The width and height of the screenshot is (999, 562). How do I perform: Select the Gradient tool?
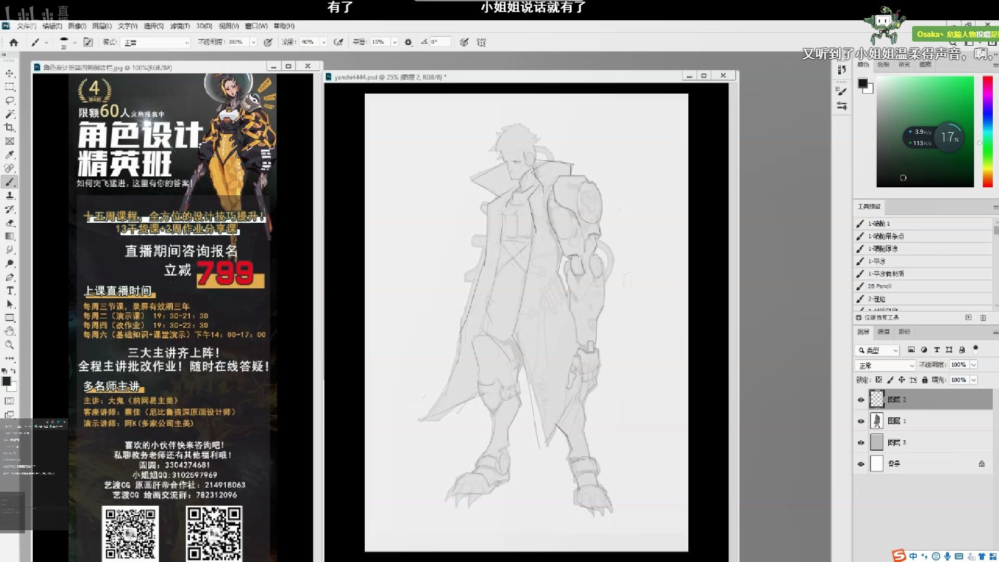coord(10,236)
